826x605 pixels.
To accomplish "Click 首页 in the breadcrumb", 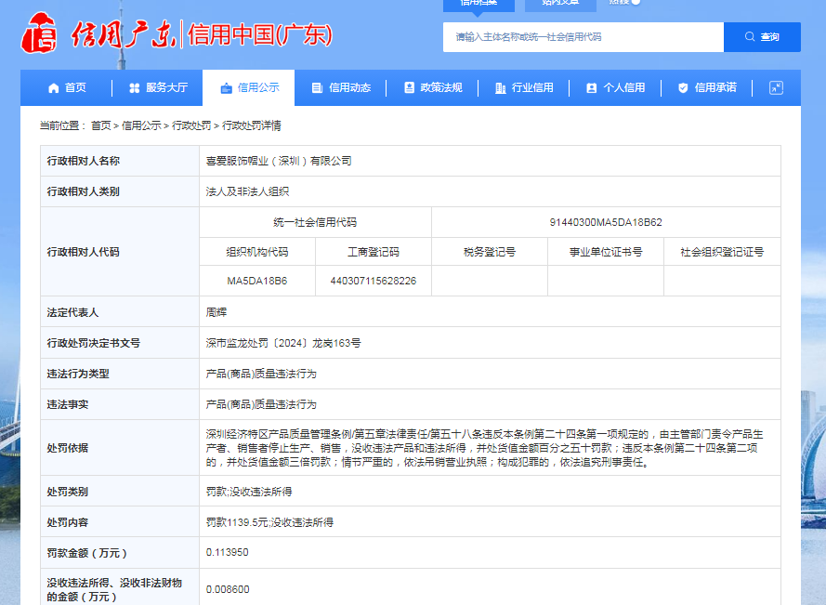I will tap(101, 125).
